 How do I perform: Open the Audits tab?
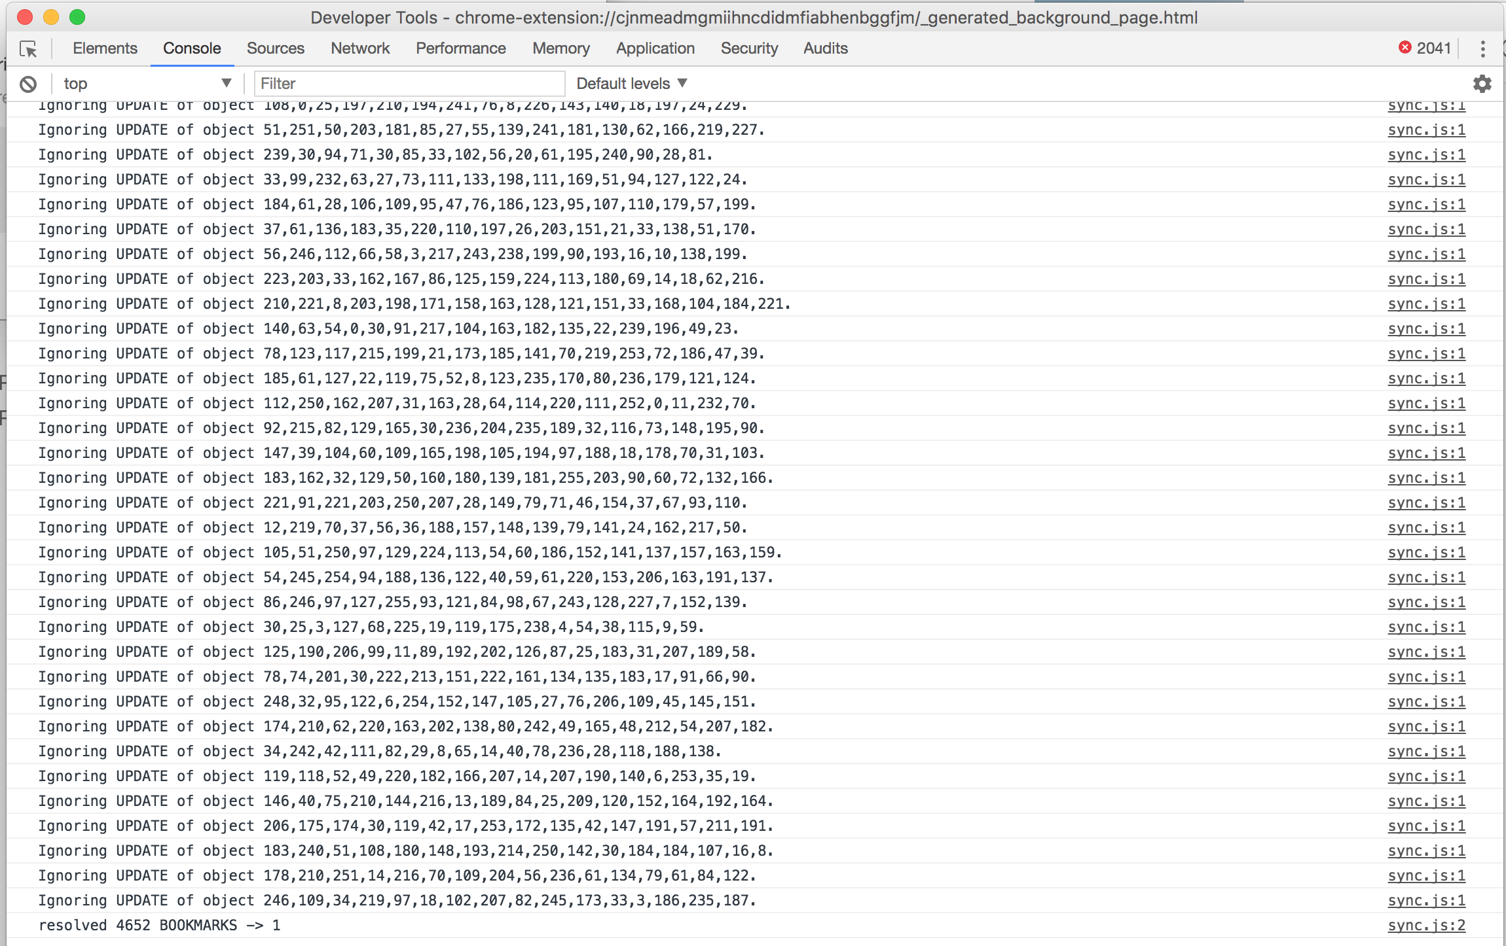pos(825,48)
